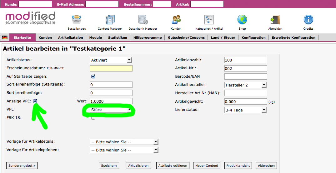
Task: Click the Kunden people icon
Action: [x=176, y=20]
